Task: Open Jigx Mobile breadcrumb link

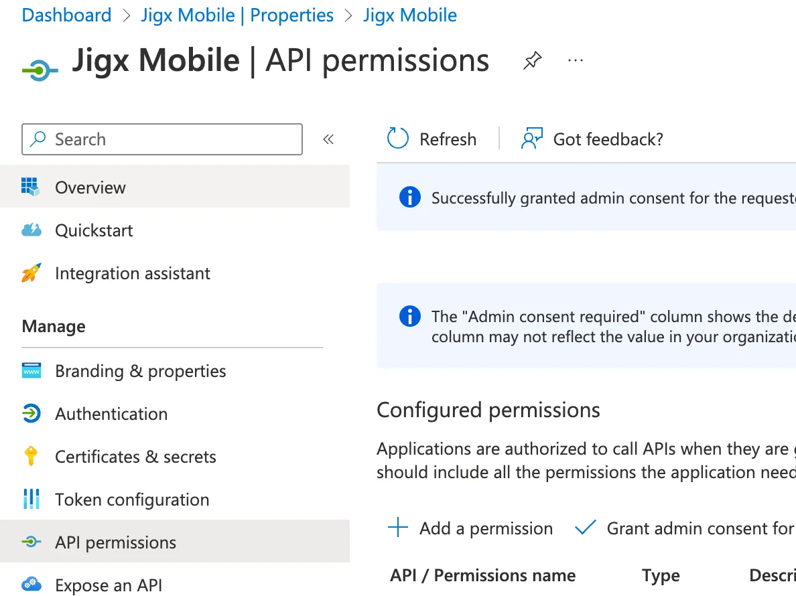Action: pyautogui.click(x=409, y=15)
